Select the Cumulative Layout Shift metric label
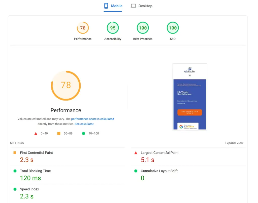Screen dimensions: 258x203 pyautogui.click(x=159, y=171)
